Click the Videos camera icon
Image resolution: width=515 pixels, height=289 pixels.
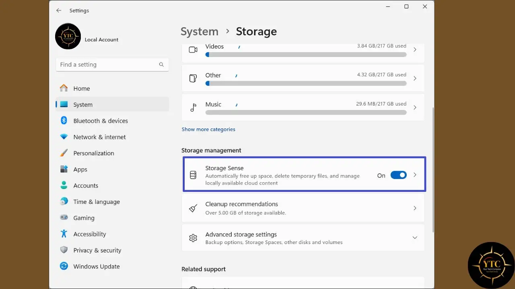(x=193, y=50)
